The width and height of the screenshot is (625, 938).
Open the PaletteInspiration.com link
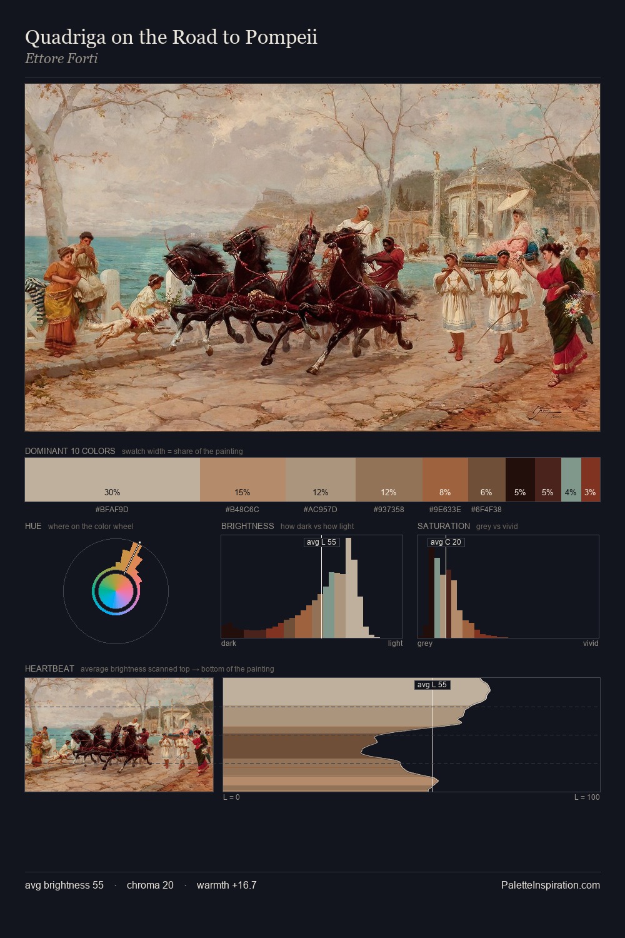[551, 885]
